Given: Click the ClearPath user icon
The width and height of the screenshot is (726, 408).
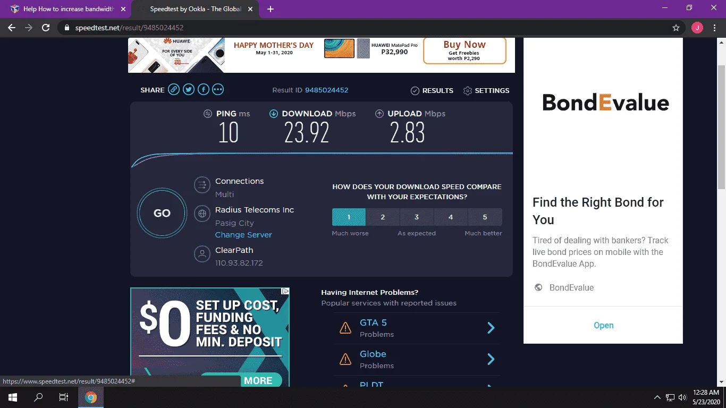Looking at the screenshot, I should (202, 254).
